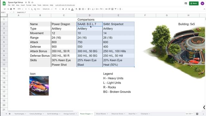Image resolution: width=206 pixels, height=116 pixels.
Task: Open the Add-ons menu
Action: (x=45, y=5)
